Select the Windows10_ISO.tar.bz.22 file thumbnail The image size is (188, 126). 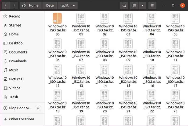(152, 95)
